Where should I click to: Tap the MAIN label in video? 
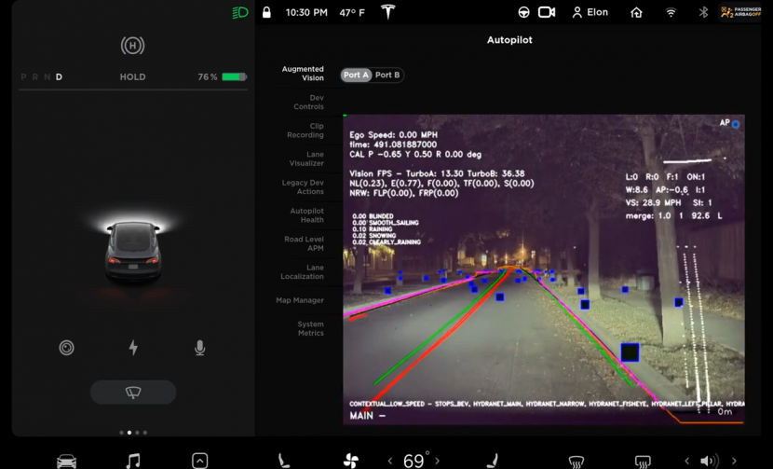click(x=361, y=416)
